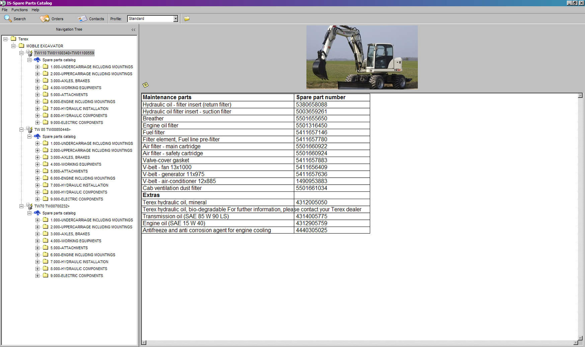Screen dimensions: 585x347
Task: Open the Help menu
Action: [35, 10]
